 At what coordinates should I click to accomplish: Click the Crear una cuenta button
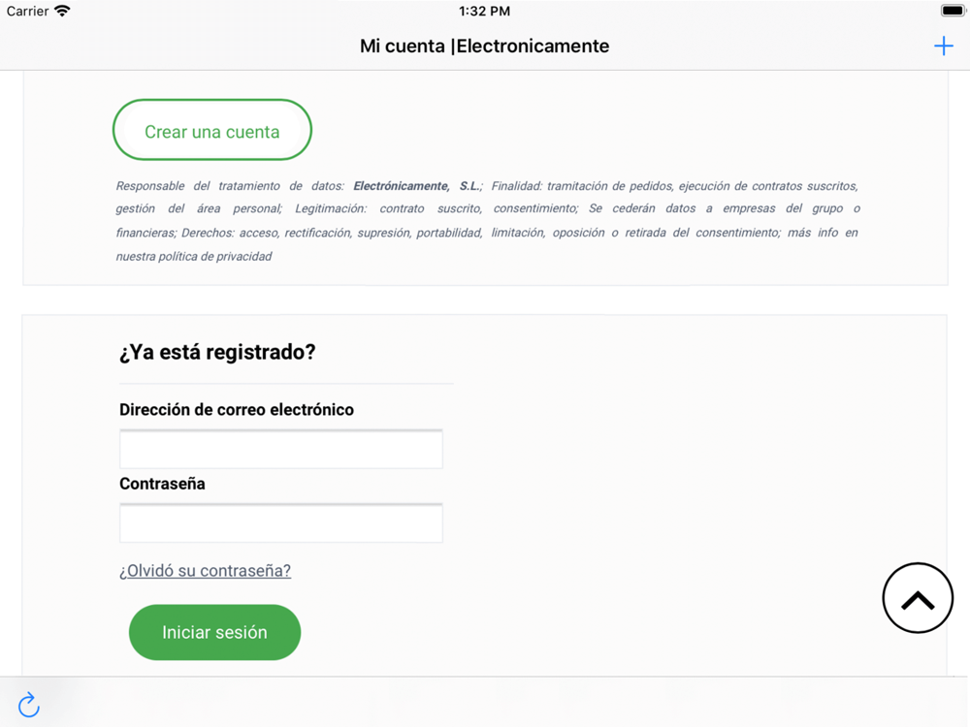[212, 130]
